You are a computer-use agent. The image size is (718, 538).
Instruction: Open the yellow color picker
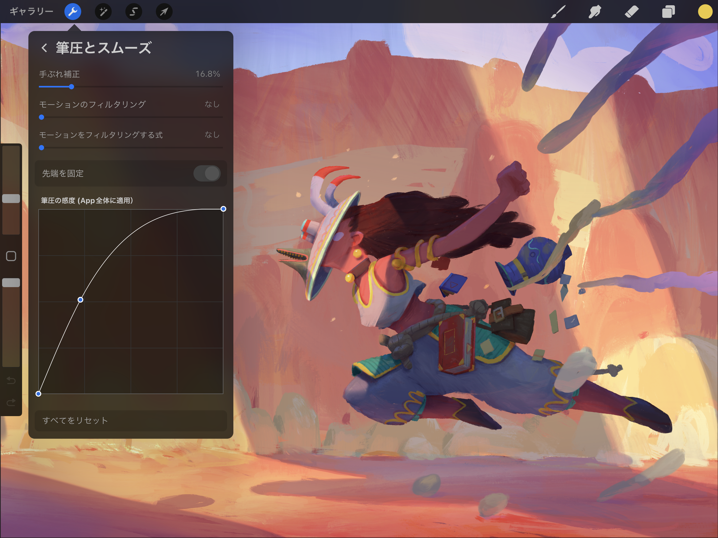[x=705, y=12]
